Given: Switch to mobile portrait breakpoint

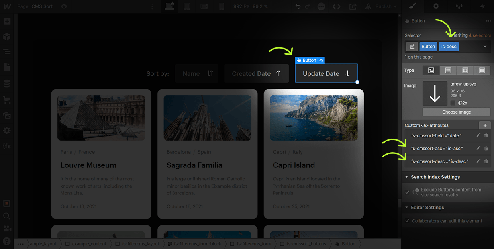Looking at the screenshot, I should click(x=222, y=6).
